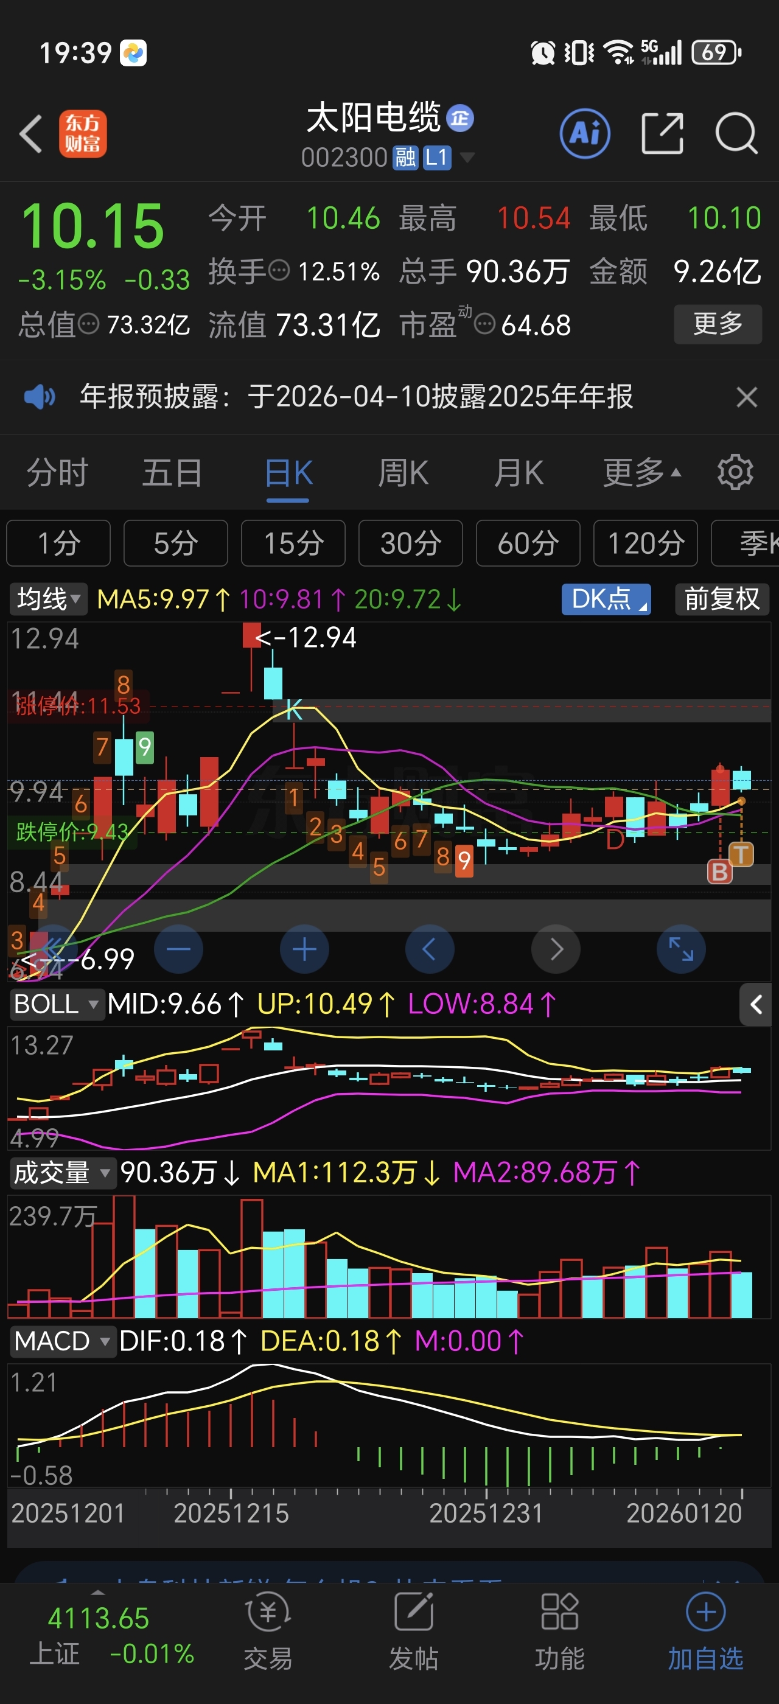Image resolution: width=779 pixels, height=1704 pixels.
Task: Select the 30分 period
Action: pyautogui.click(x=411, y=543)
